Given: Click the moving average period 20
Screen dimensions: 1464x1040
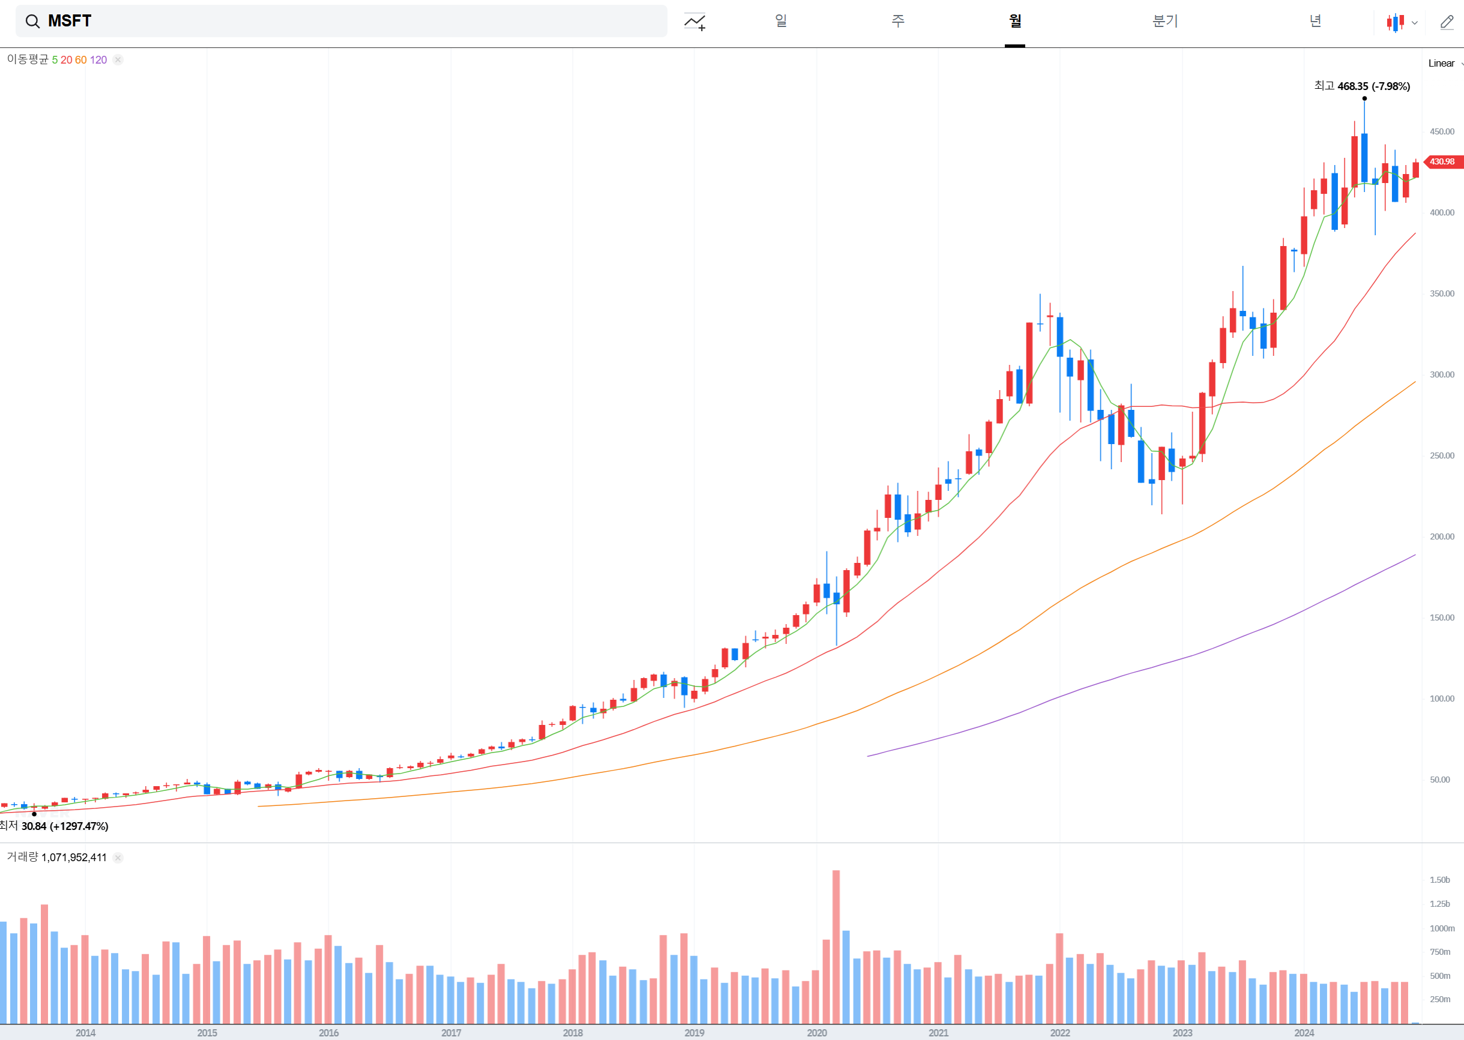Looking at the screenshot, I should 67,59.
